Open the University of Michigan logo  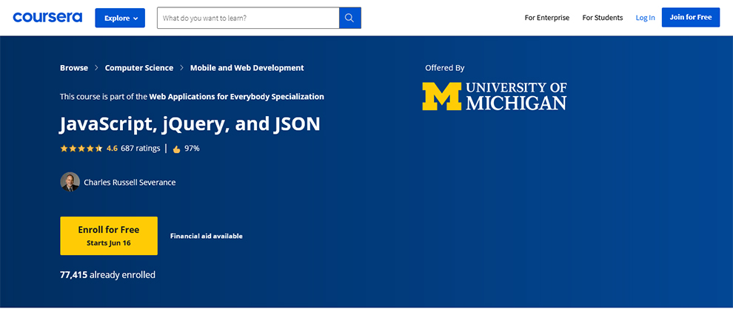[494, 96]
